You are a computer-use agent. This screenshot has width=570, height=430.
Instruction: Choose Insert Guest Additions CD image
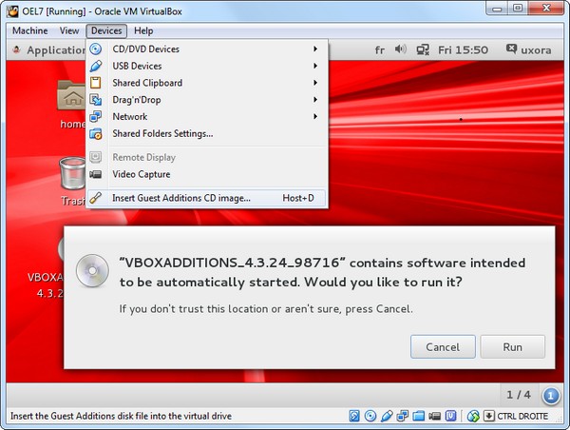[180, 198]
